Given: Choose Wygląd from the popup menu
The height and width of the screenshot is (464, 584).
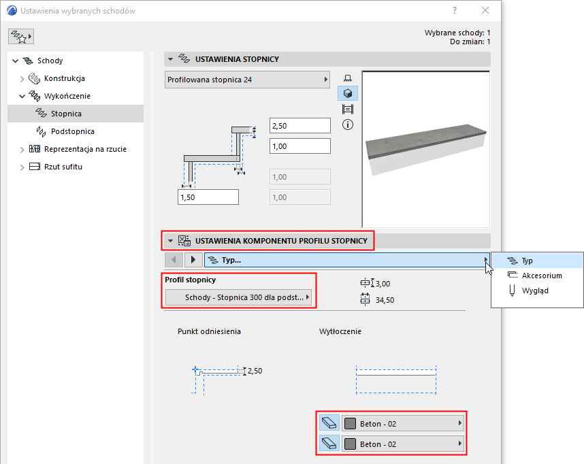Looking at the screenshot, I should coord(537,291).
